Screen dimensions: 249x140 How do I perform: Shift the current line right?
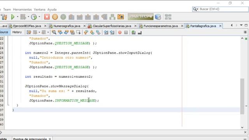[112, 32]
